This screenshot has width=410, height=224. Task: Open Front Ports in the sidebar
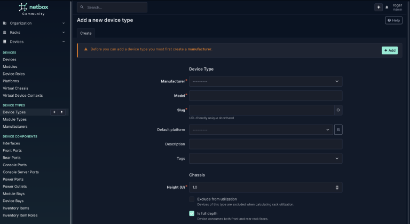click(12, 150)
